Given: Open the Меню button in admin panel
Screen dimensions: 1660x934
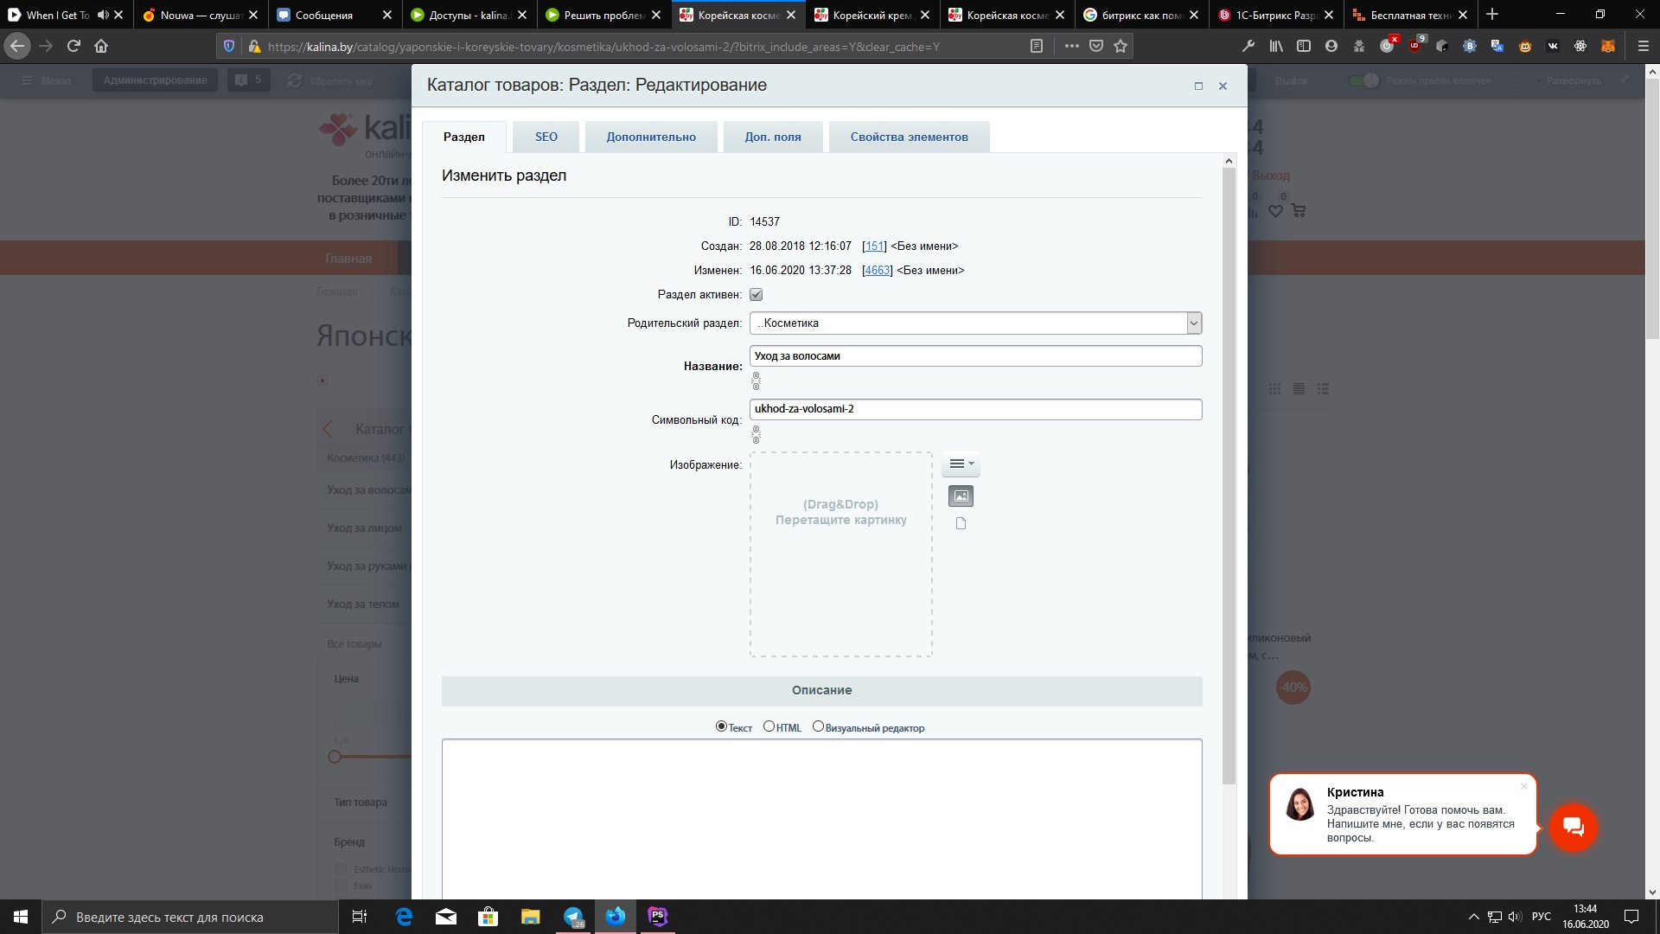Looking at the screenshot, I should point(47,80).
